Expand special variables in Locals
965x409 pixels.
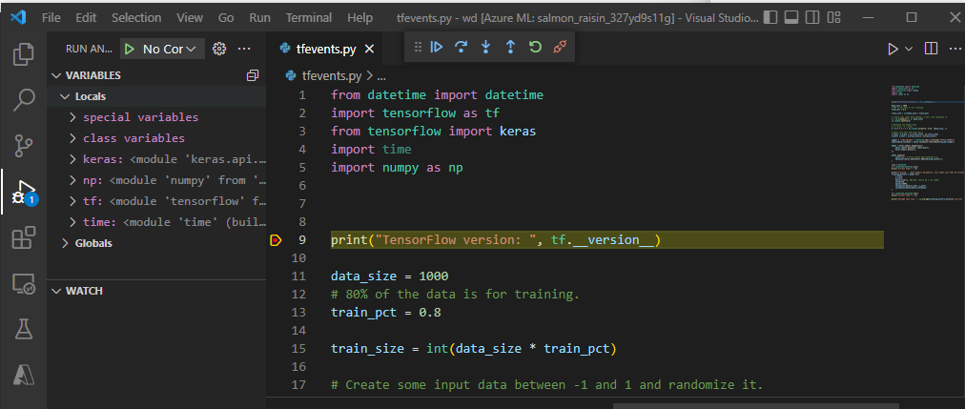(140, 117)
